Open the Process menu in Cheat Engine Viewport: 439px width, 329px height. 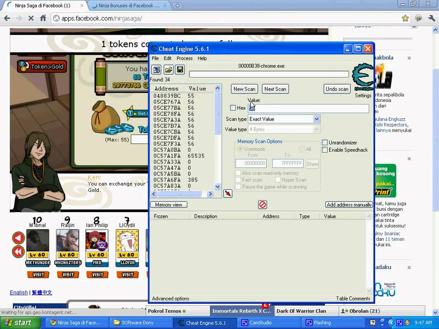pyautogui.click(x=184, y=58)
